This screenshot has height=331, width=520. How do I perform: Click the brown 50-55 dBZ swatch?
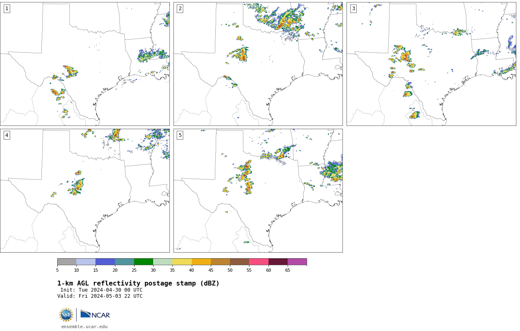coord(240,262)
